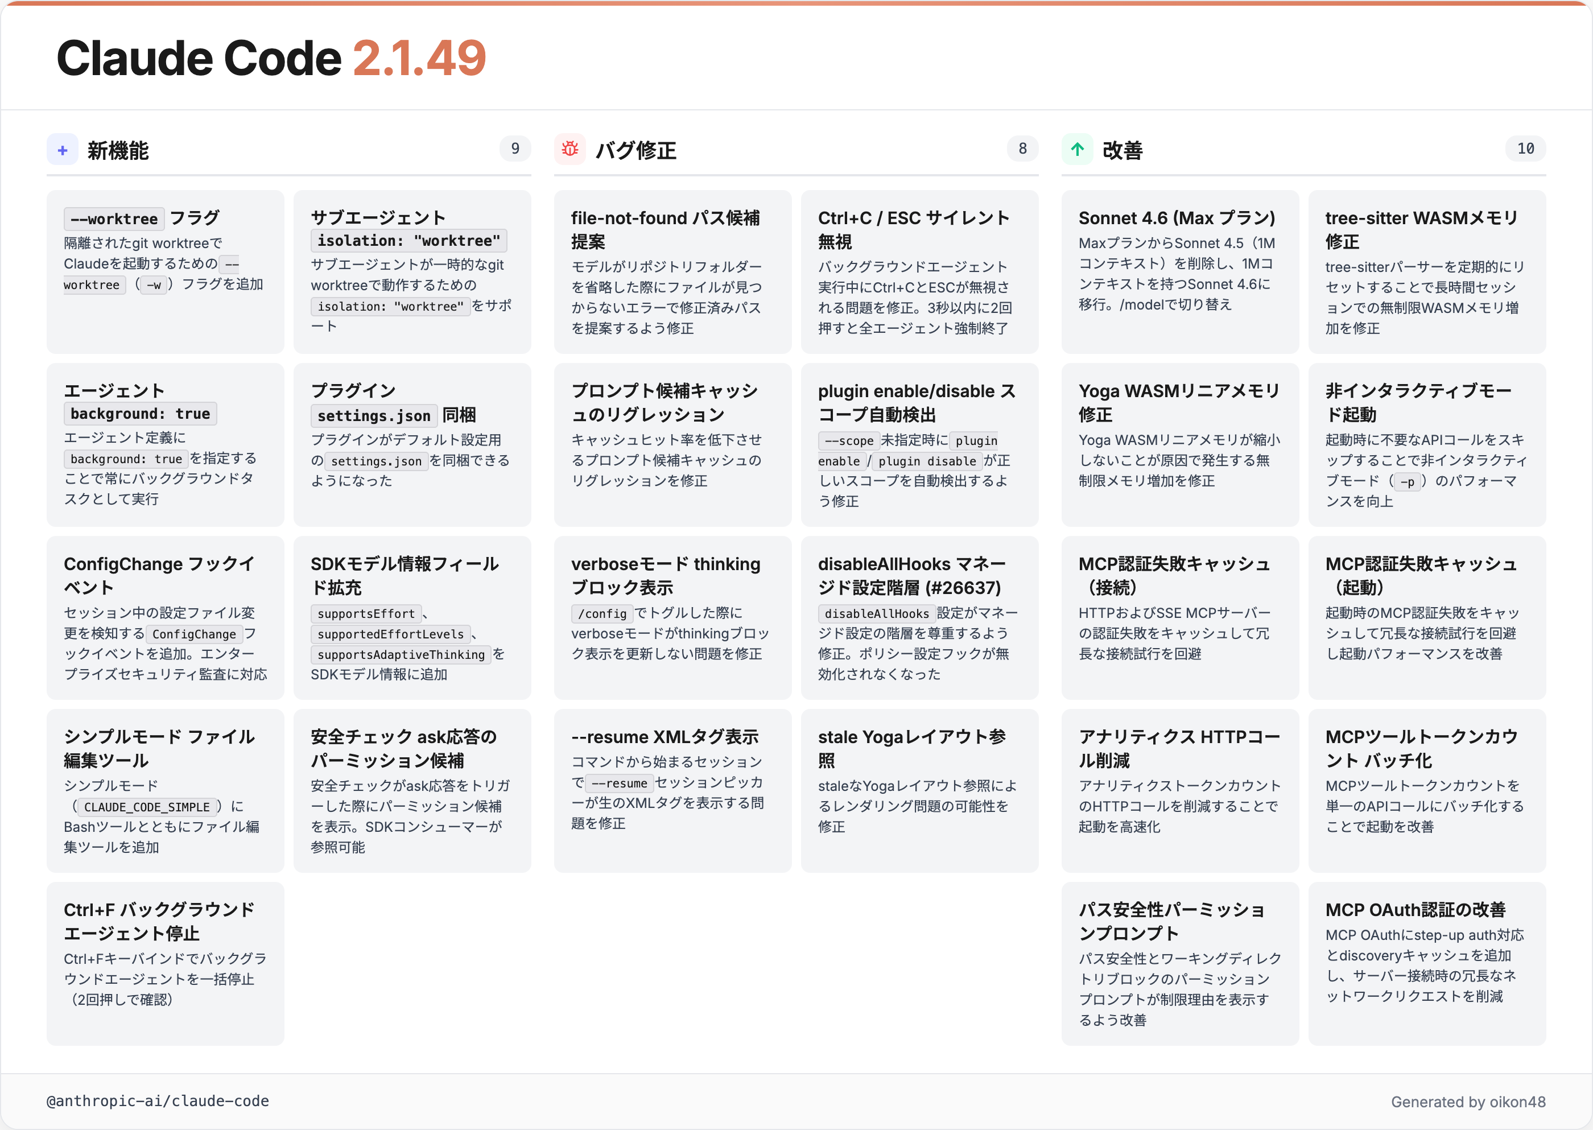1593x1130 pixels.
Task: Select the MCP認証失敗キャッシュ（起動） card
Action: point(1427,618)
